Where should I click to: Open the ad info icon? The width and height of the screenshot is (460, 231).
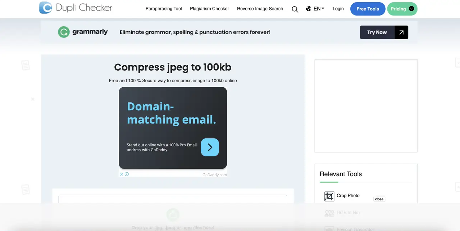(127, 174)
